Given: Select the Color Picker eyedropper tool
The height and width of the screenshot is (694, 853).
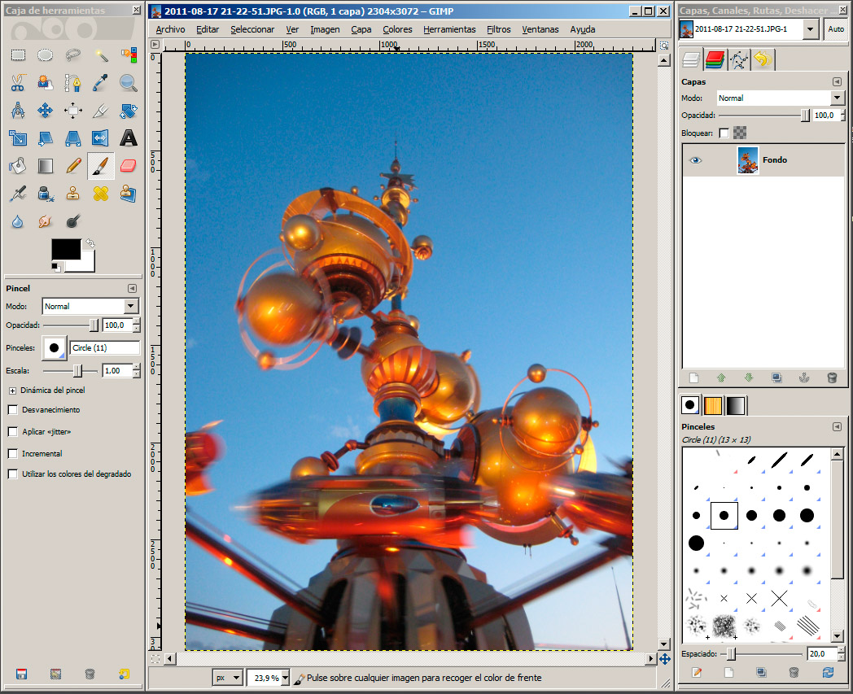Looking at the screenshot, I should tap(101, 83).
